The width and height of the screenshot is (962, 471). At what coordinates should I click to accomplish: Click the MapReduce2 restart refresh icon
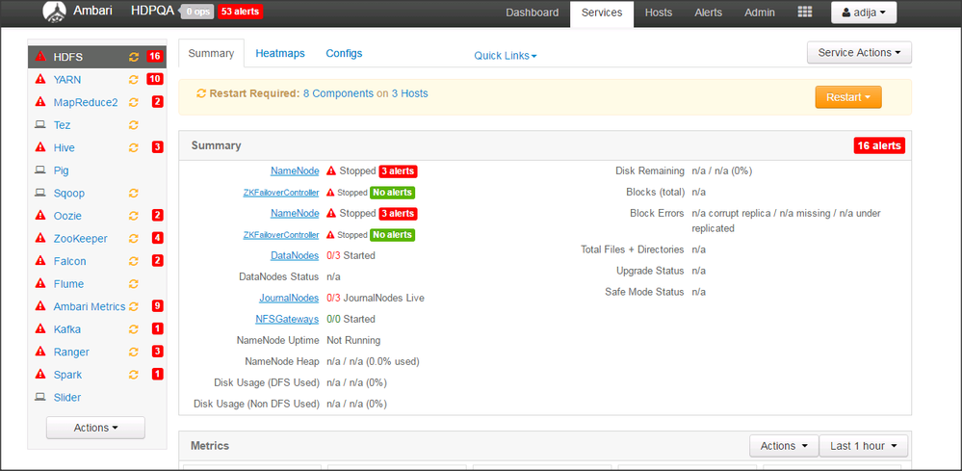coord(133,102)
